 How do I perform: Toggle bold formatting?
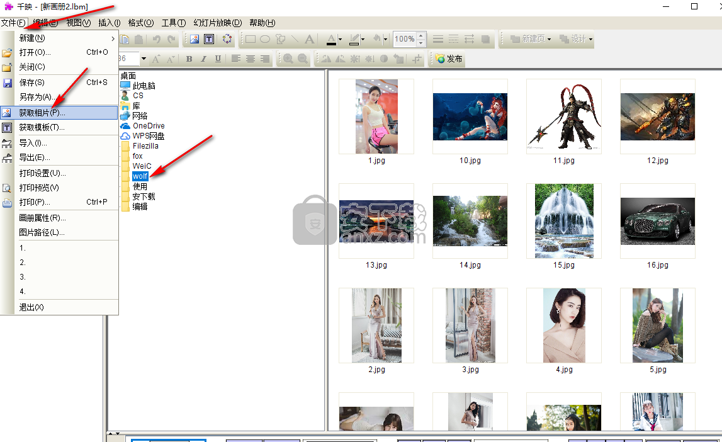189,59
